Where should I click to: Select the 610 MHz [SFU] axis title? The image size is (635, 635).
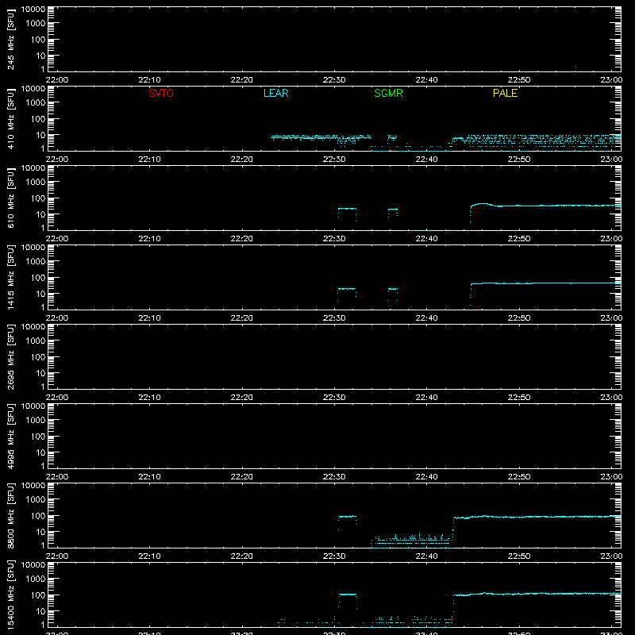pos(11,198)
